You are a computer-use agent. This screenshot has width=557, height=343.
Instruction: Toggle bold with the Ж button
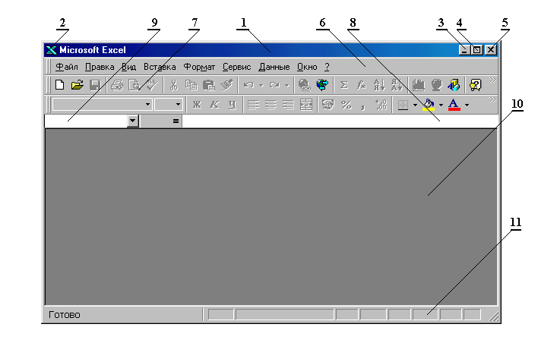(x=197, y=105)
